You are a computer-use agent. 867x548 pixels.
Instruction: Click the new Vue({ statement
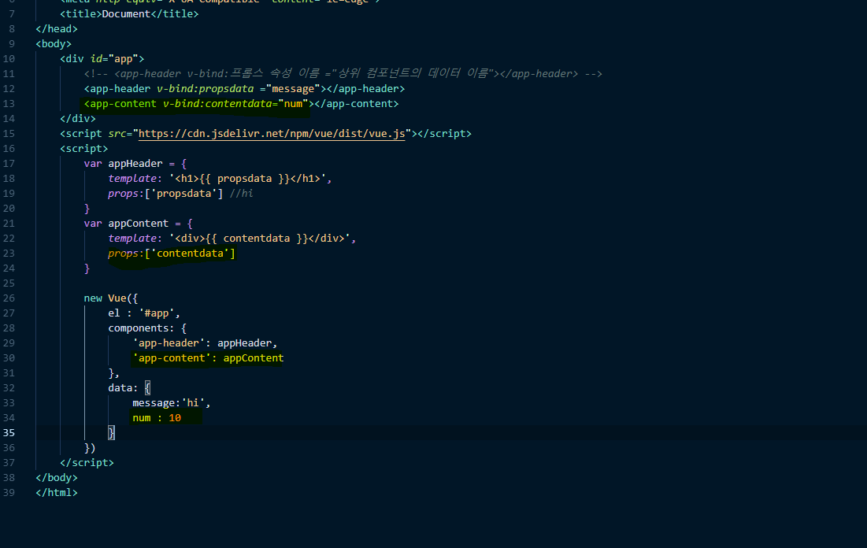(x=111, y=298)
